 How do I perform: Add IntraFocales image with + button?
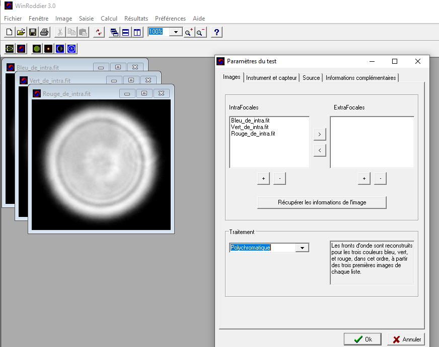(263, 179)
